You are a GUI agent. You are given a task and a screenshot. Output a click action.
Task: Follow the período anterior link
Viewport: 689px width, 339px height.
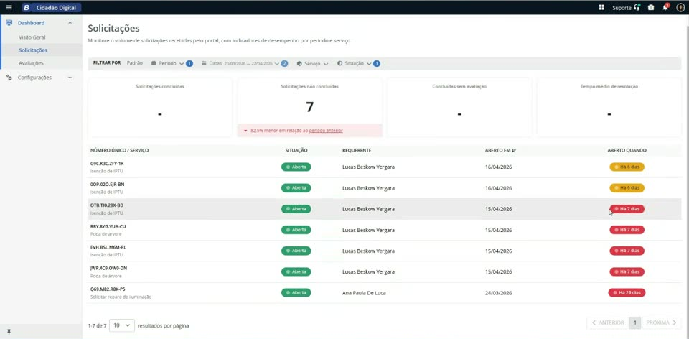326,131
